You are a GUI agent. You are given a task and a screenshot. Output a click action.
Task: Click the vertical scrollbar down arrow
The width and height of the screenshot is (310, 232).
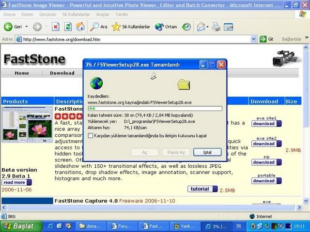[306, 201]
